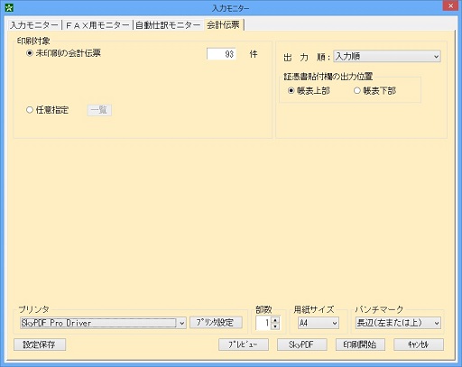The height and width of the screenshot is (367, 462).
Task: Open the 用紙サイズ A4 dropdown
Action: point(319,323)
